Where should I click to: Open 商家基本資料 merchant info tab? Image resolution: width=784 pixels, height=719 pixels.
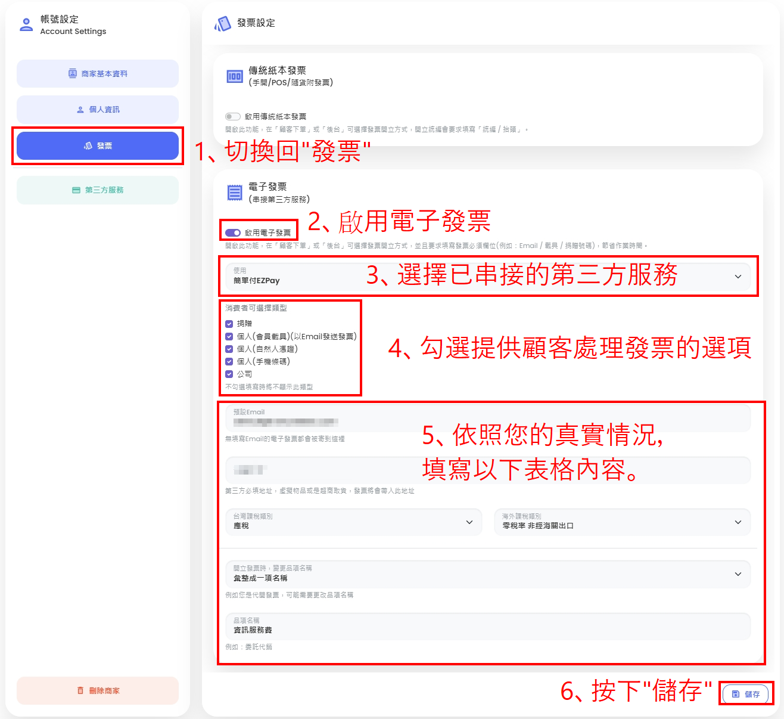tap(98, 74)
